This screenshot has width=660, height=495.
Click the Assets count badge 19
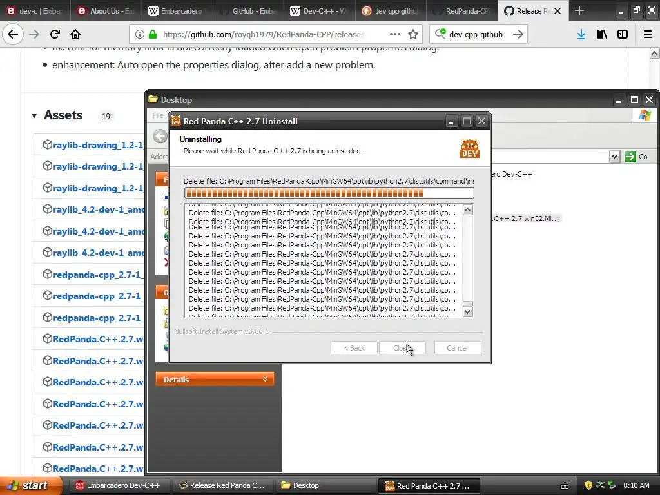point(106,116)
